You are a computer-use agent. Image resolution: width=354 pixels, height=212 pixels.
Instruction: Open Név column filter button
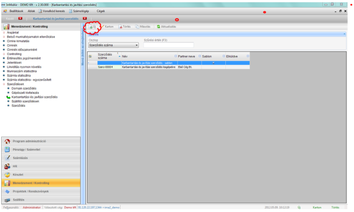click(176, 56)
